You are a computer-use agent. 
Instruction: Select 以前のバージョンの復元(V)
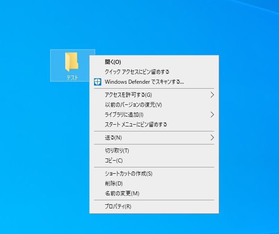click(x=154, y=105)
